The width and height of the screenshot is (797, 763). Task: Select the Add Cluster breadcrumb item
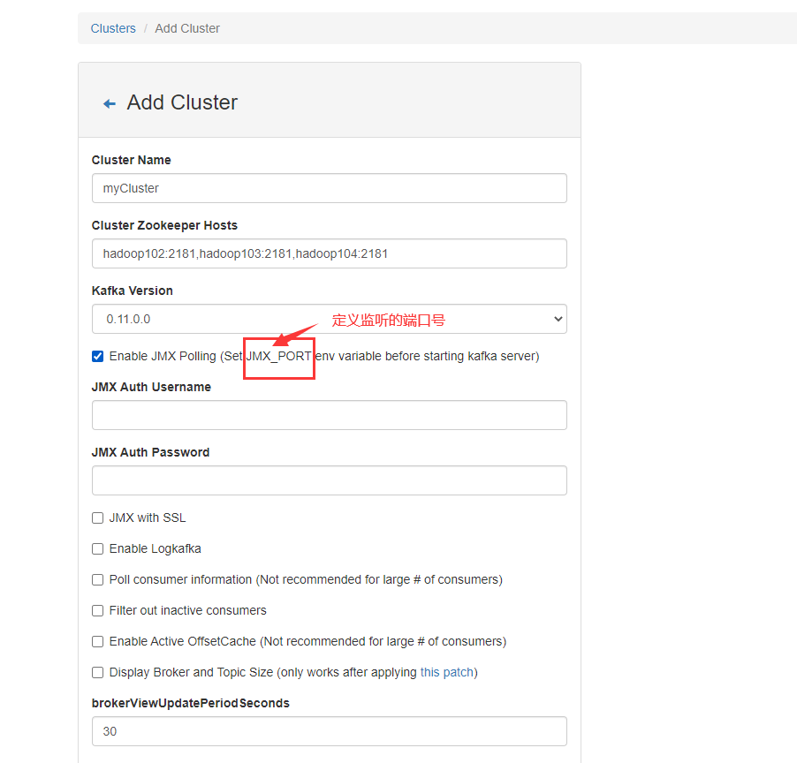click(x=186, y=27)
